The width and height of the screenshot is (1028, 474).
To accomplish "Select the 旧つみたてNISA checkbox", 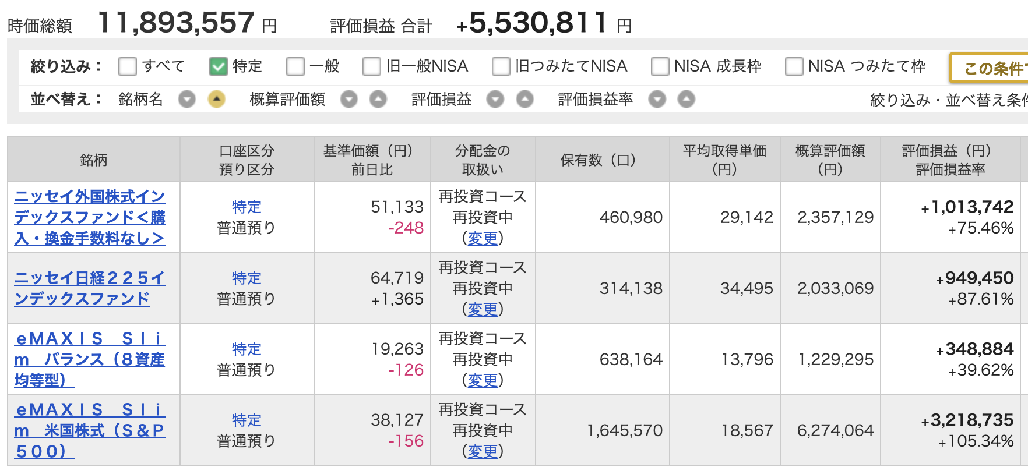I will (x=501, y=66).
